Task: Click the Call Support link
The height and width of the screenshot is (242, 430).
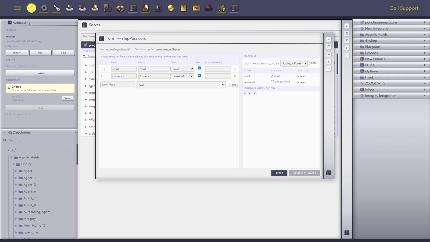Action: point(404,8)
